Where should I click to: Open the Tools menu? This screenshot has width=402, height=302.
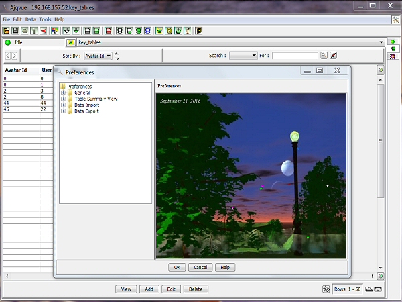(x=45, y=19)
